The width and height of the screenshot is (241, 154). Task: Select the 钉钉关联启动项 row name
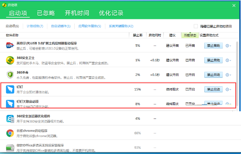click(27, 102)
